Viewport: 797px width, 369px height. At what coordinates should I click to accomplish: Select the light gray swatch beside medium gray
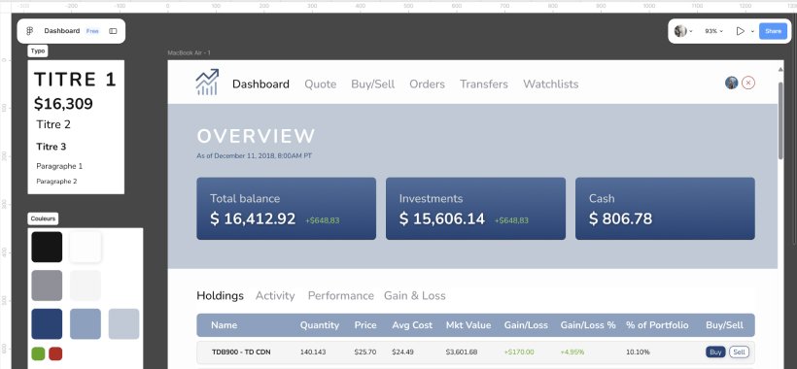(86, 285)
